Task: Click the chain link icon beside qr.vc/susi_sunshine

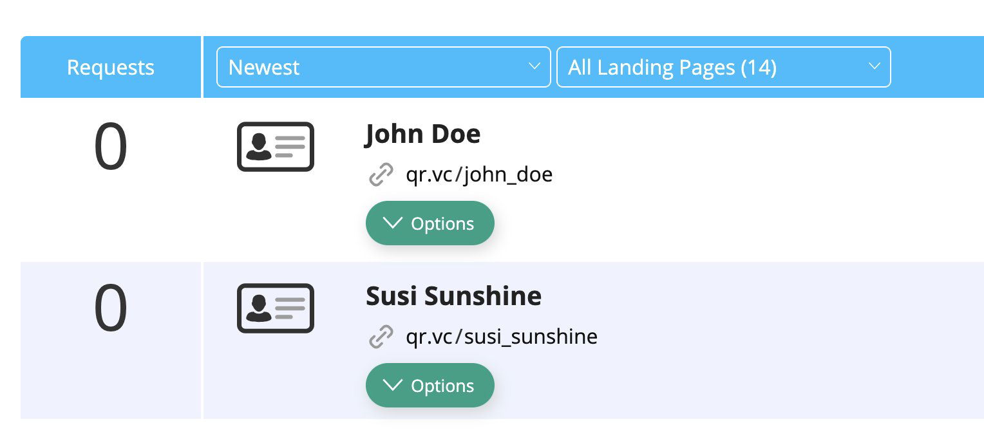Action: 381,337
